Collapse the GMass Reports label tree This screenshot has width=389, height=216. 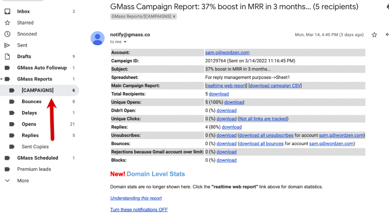pyautogui.click(x=1, y=79)
